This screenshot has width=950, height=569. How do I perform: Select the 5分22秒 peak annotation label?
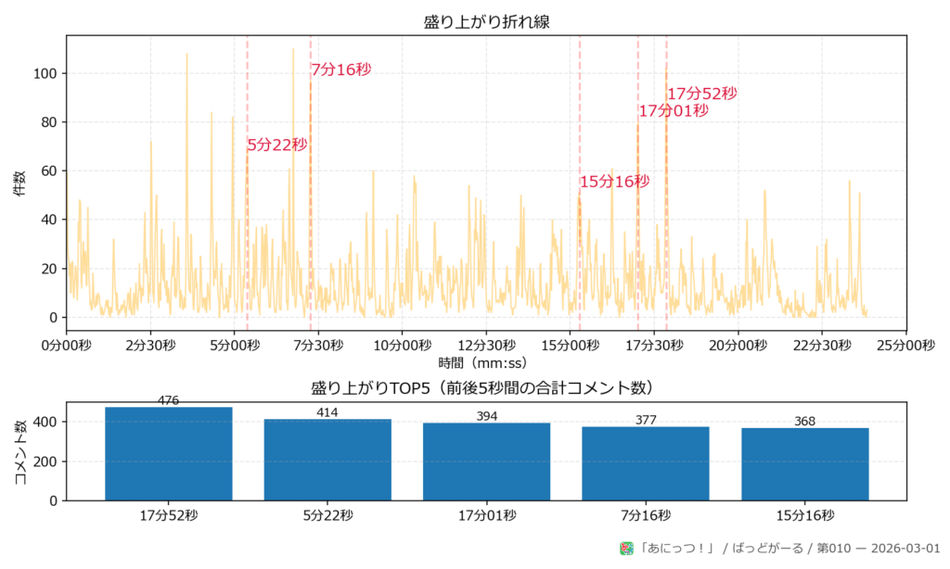point(276,145)
